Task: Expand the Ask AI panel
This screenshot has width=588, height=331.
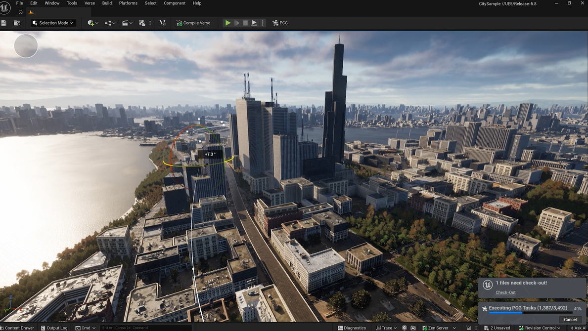Action: pyautogui.click(x=579, y=328)
